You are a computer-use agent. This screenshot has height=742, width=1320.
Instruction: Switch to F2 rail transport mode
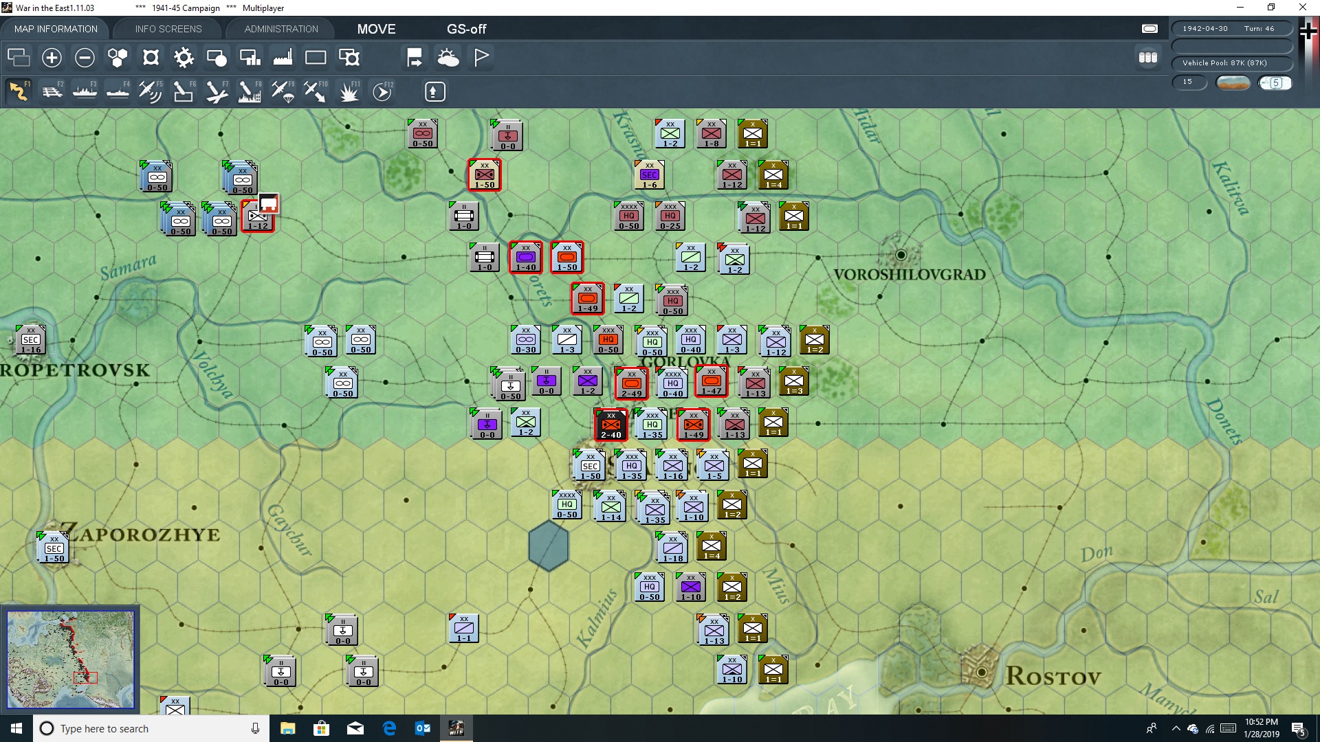(x=52, y=91)
